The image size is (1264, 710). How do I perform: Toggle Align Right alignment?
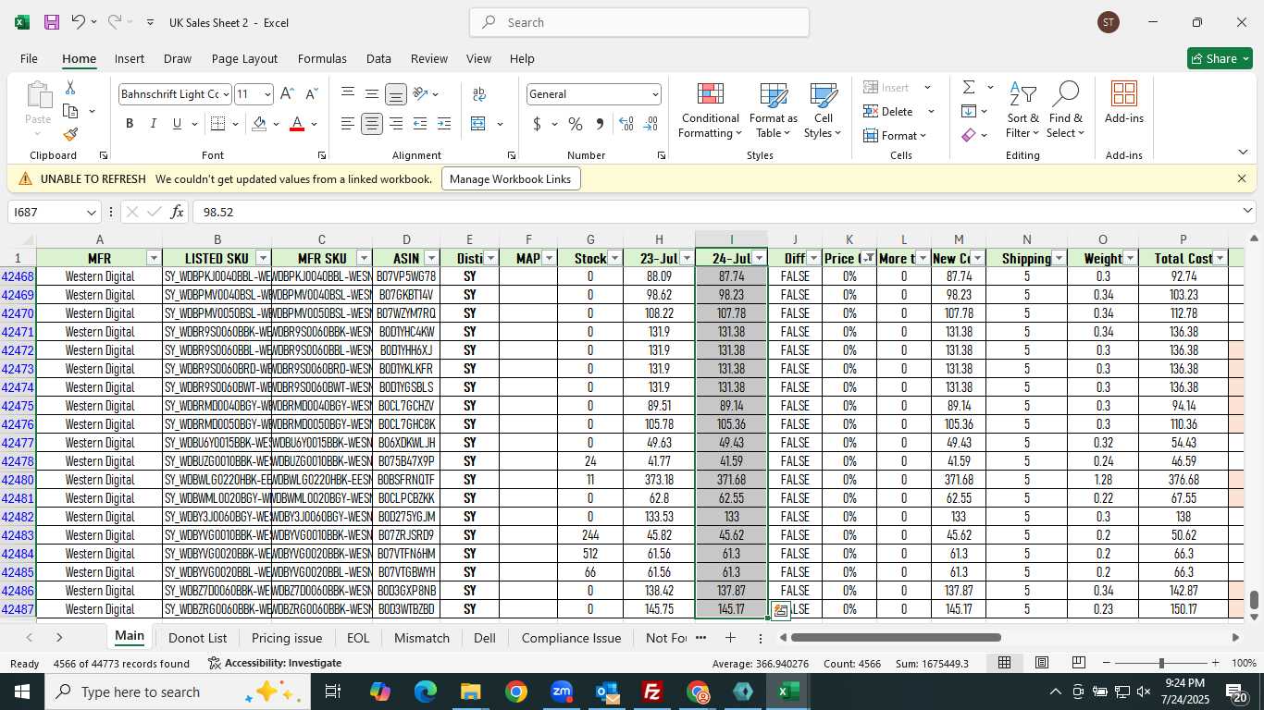click(x=396, y=124)
